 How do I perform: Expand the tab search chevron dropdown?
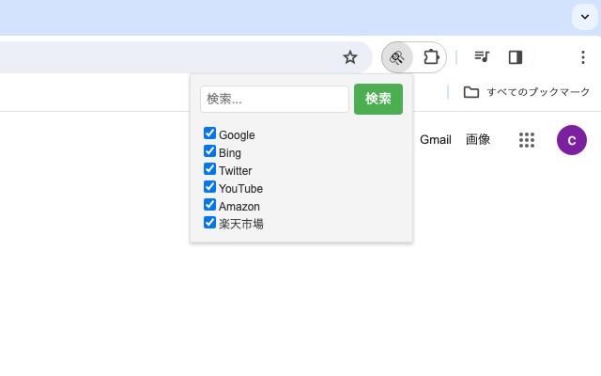(585, 17)
